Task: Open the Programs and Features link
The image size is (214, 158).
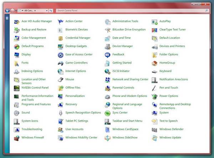Action: click(36, 105)
